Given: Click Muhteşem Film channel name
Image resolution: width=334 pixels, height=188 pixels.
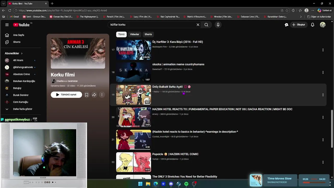Looking at the screenshot, I should [x=159, y=47].
